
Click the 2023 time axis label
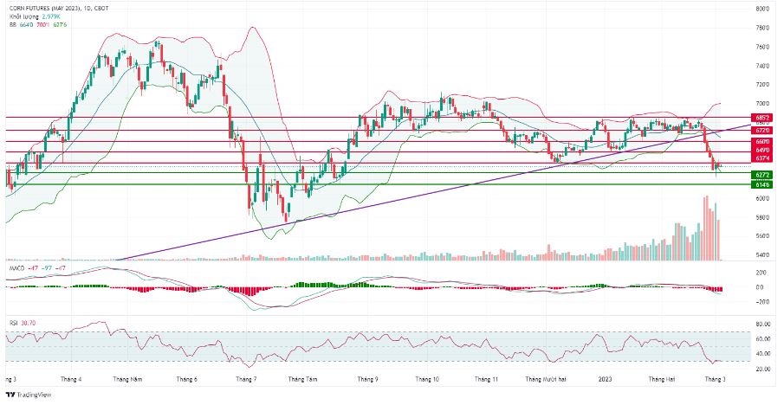click(606, 380)
